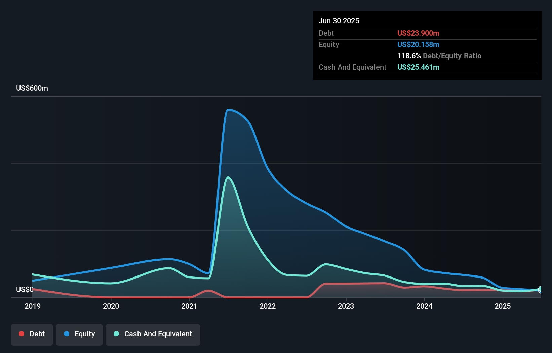Select the data point marker at chart's right edge

point(540,289)
